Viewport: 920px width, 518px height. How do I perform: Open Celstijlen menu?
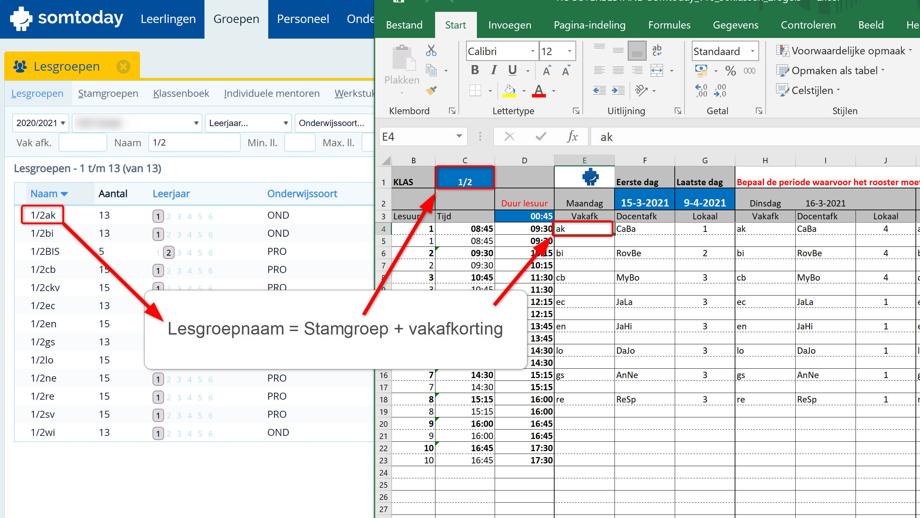pos(808,90)
